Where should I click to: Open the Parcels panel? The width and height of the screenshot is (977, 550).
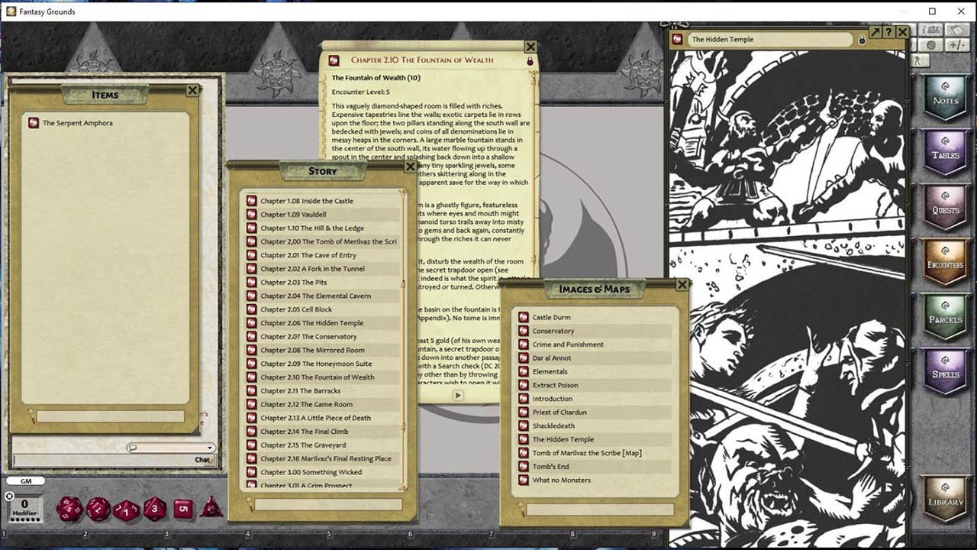944,315
